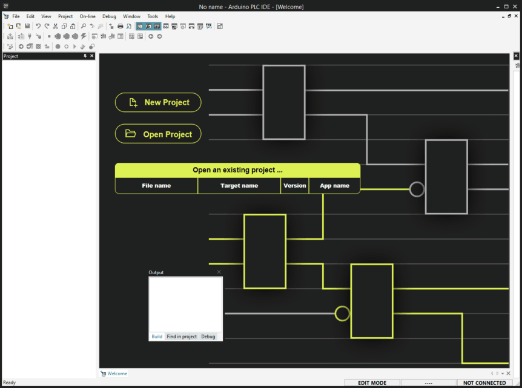
Task: Open the On-line menu
Action: [x=88, y=16]
